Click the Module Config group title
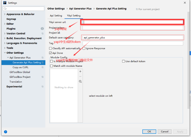Screen dimensions: 191x137 [59, 57]
